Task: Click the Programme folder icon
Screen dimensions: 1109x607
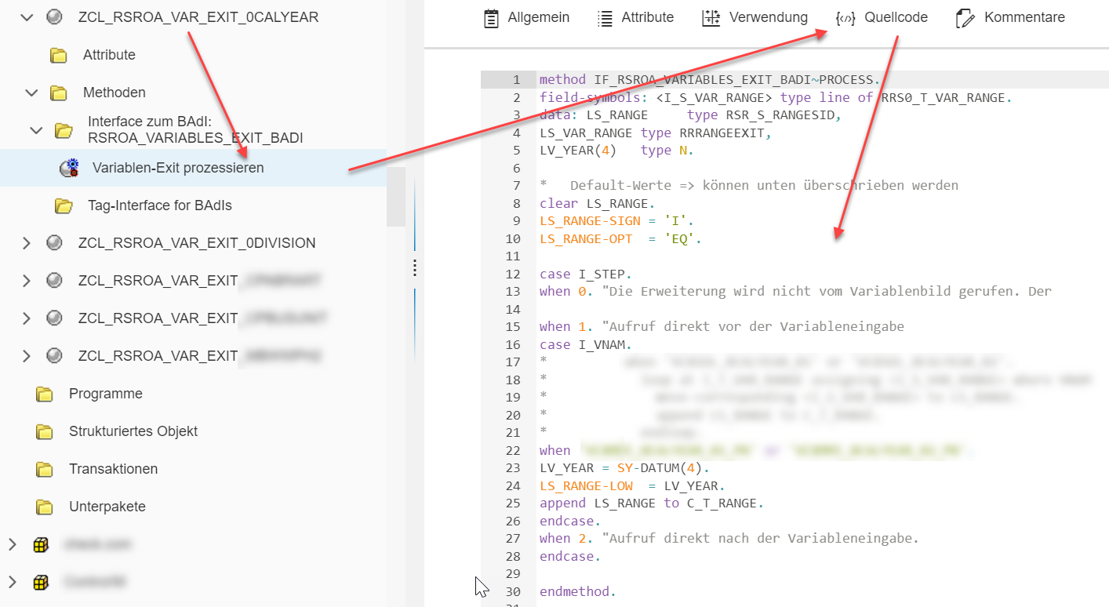Action: (45, 394)
